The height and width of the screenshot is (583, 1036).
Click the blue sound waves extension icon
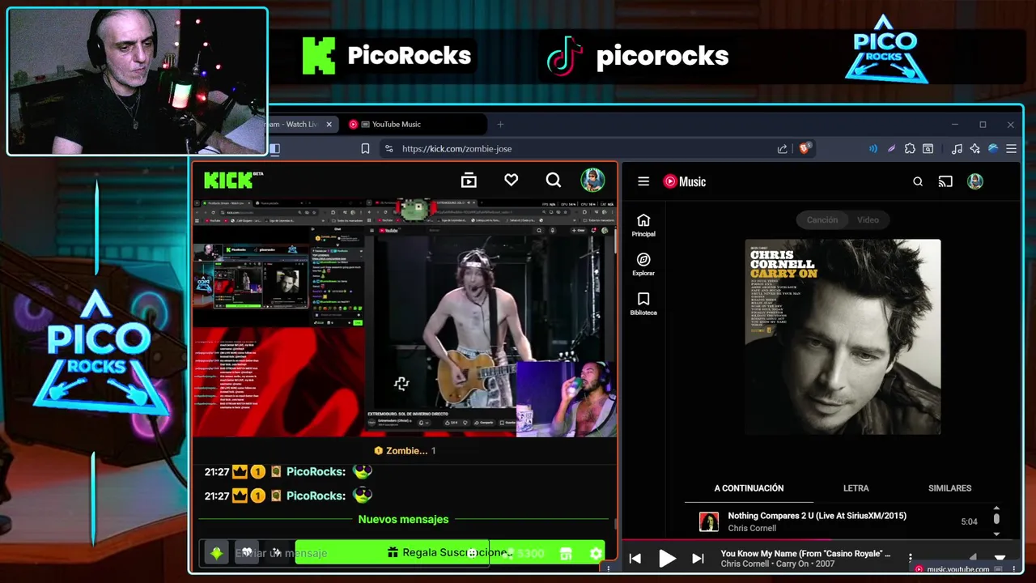(x=873, y=148)
